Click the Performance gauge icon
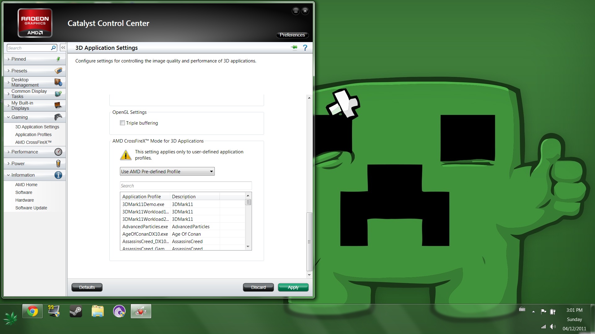Screen dimensions: 595x334 click(x=58, y=152)
